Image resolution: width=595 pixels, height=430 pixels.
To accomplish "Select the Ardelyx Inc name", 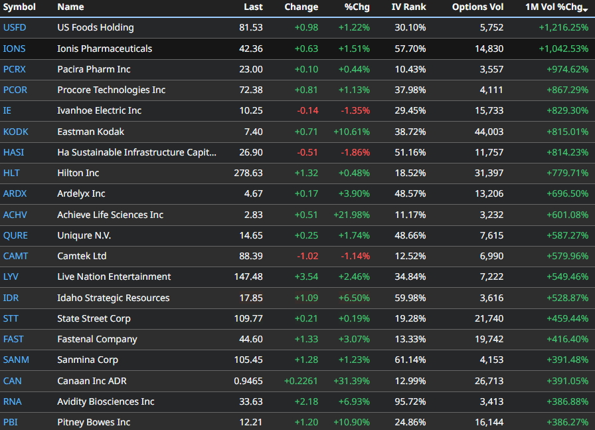I will (81, 193).
